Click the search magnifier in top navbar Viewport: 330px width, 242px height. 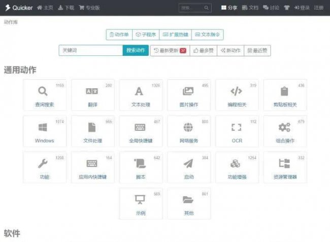[206, 8]
